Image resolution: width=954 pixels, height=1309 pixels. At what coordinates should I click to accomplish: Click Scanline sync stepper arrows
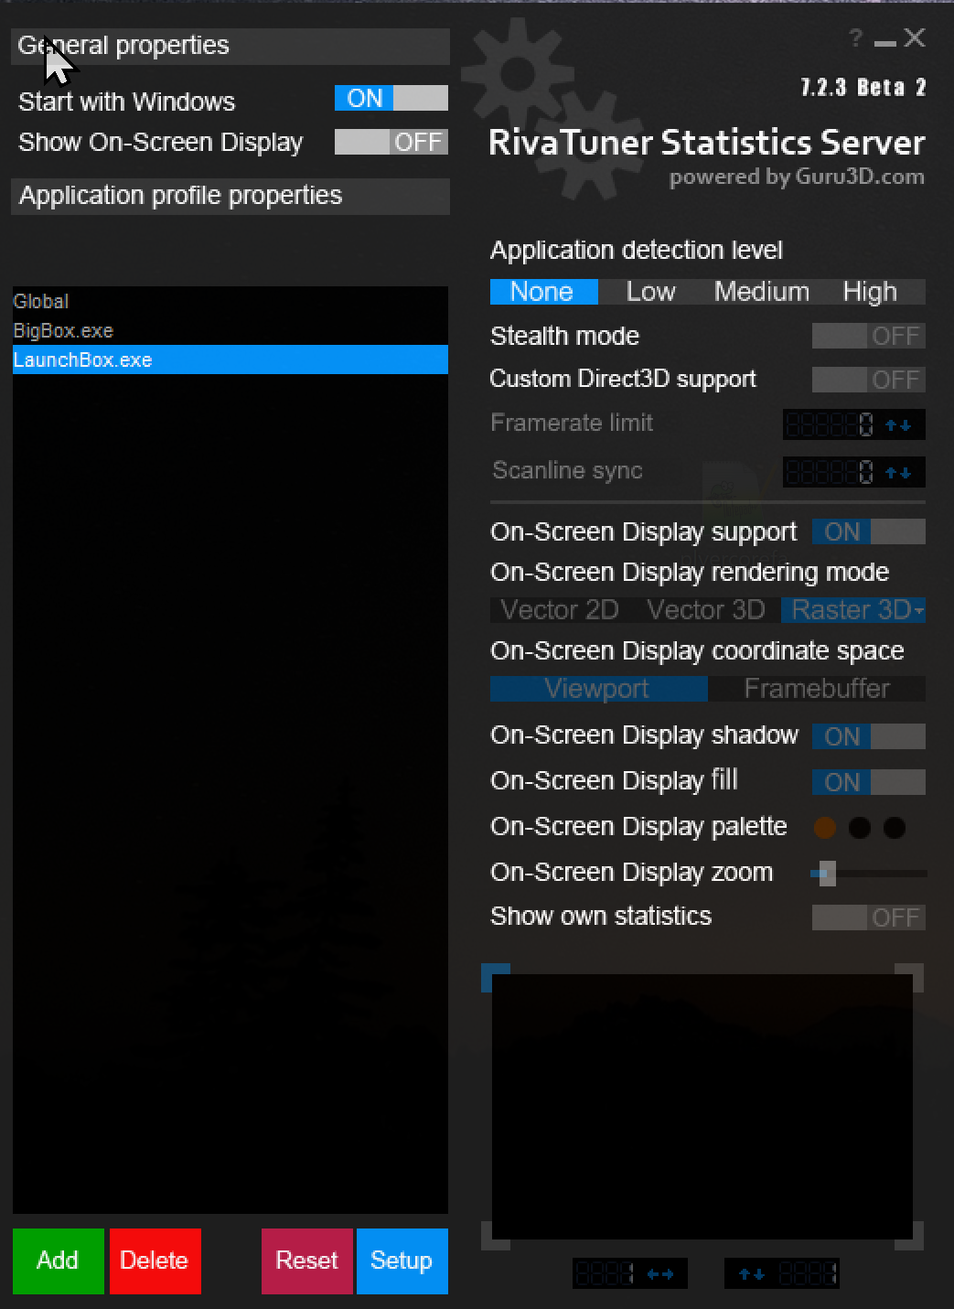pyautogui.click(x=898, y=473)
